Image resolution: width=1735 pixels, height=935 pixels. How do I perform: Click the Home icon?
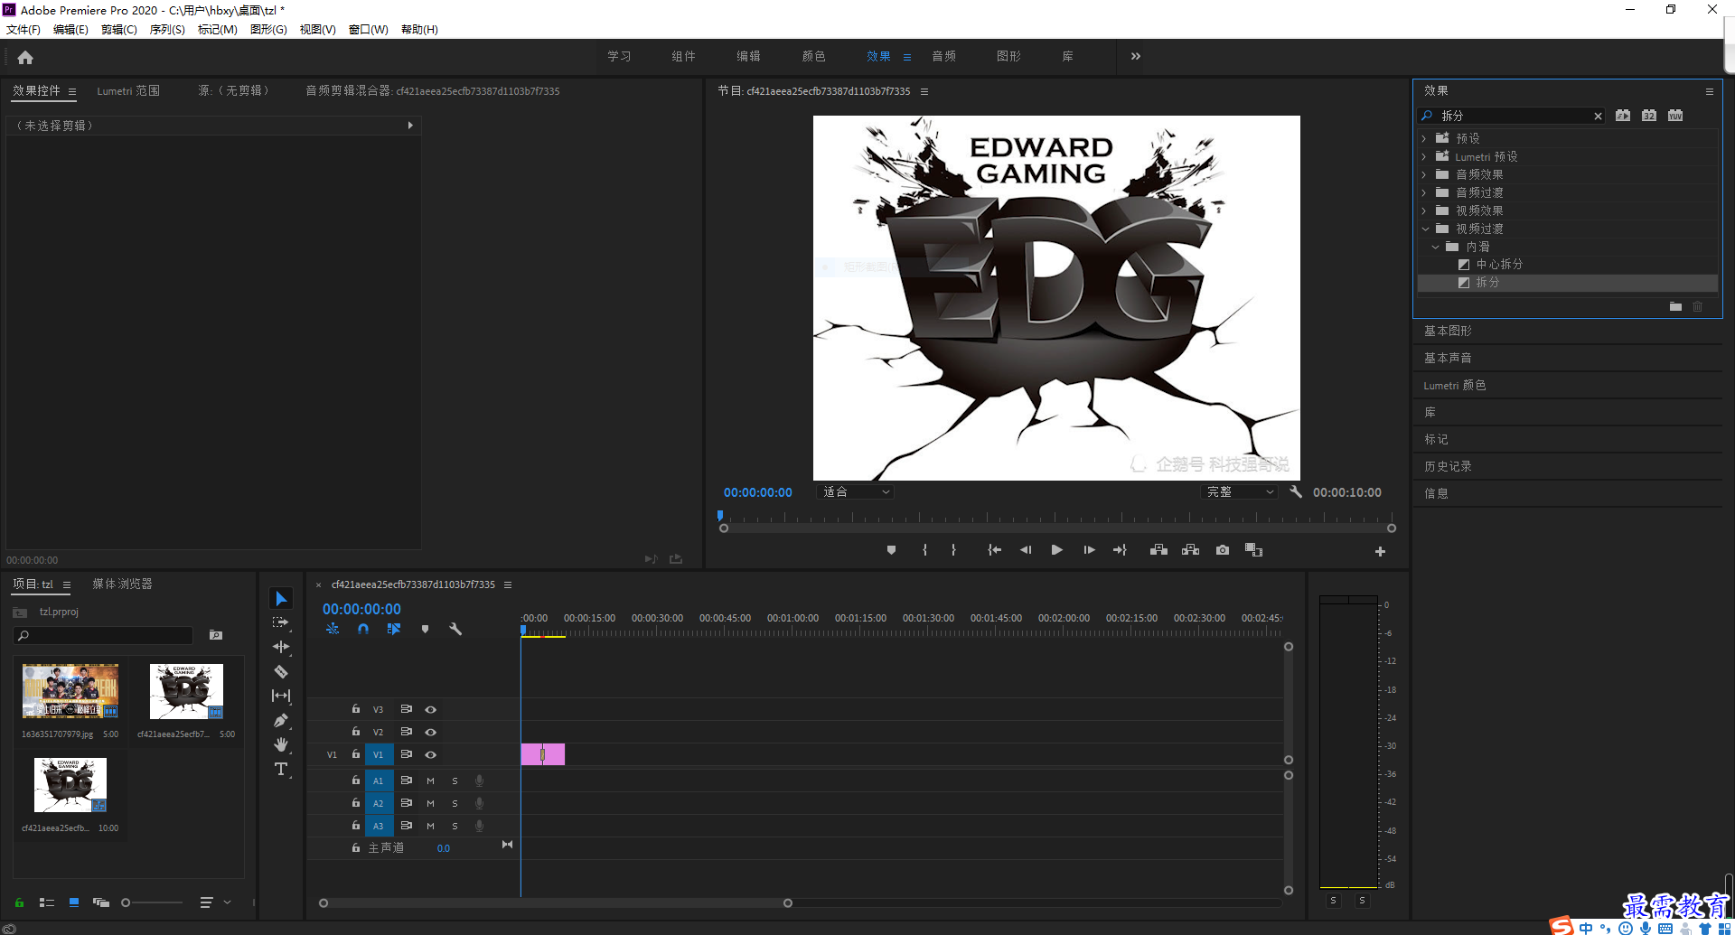pyautogui.click(x=25, y=57)
